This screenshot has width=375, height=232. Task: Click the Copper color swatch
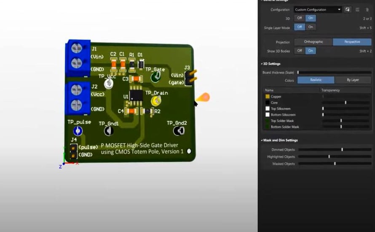(268, 97)
